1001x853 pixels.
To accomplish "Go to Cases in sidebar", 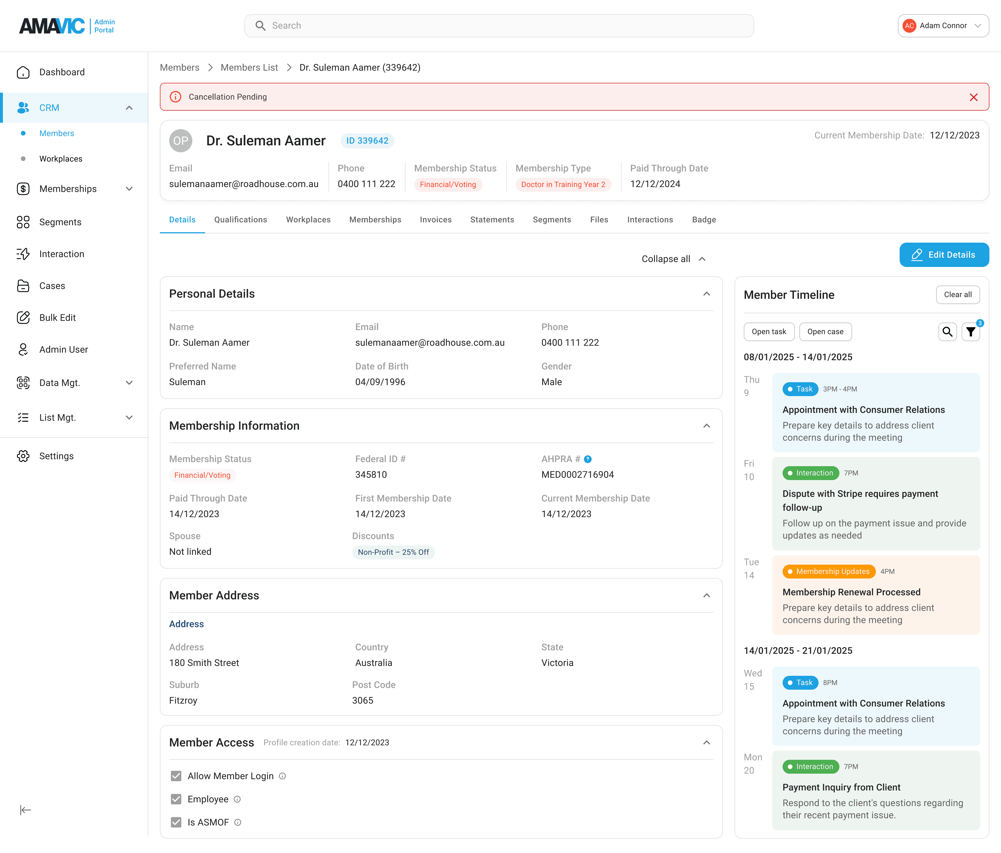I will [52, 285].
